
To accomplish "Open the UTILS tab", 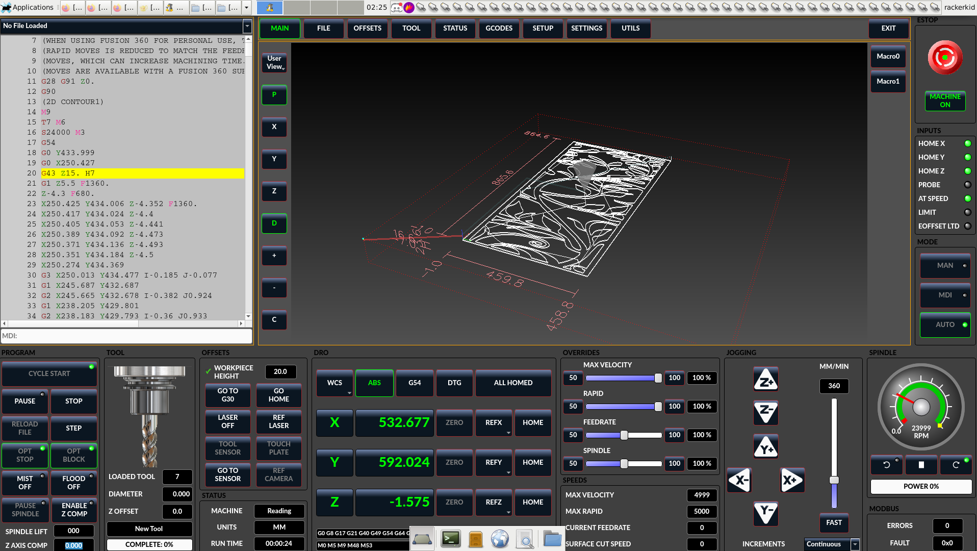I will point(631,29).
